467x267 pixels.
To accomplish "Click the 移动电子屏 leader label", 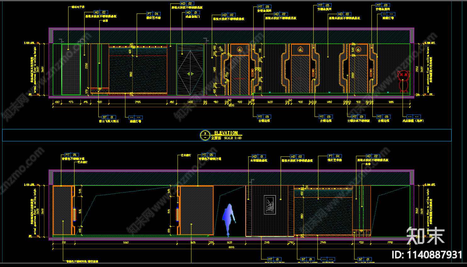I will click(x=78, y=7).
